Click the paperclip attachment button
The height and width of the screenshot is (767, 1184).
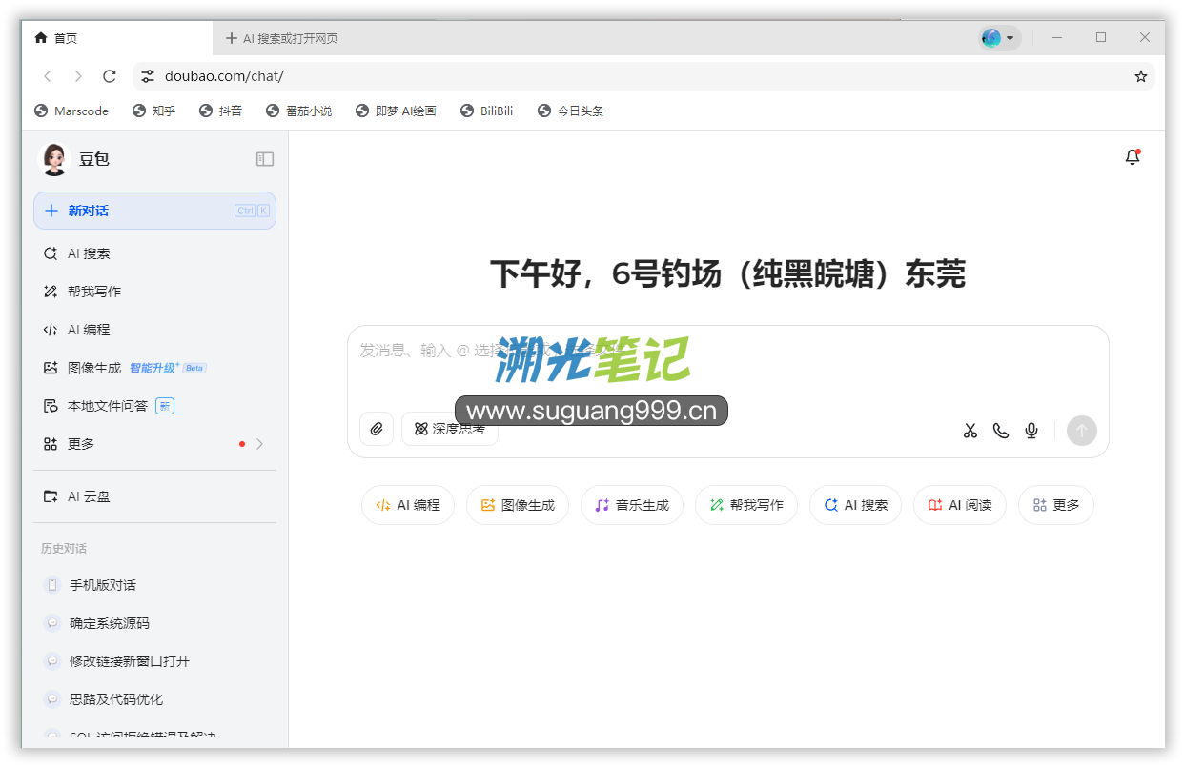[x=377, y=430]
